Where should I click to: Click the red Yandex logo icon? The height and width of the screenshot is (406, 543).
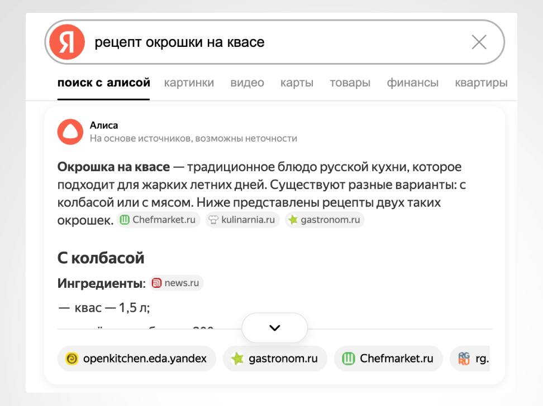tap(66, 42)
